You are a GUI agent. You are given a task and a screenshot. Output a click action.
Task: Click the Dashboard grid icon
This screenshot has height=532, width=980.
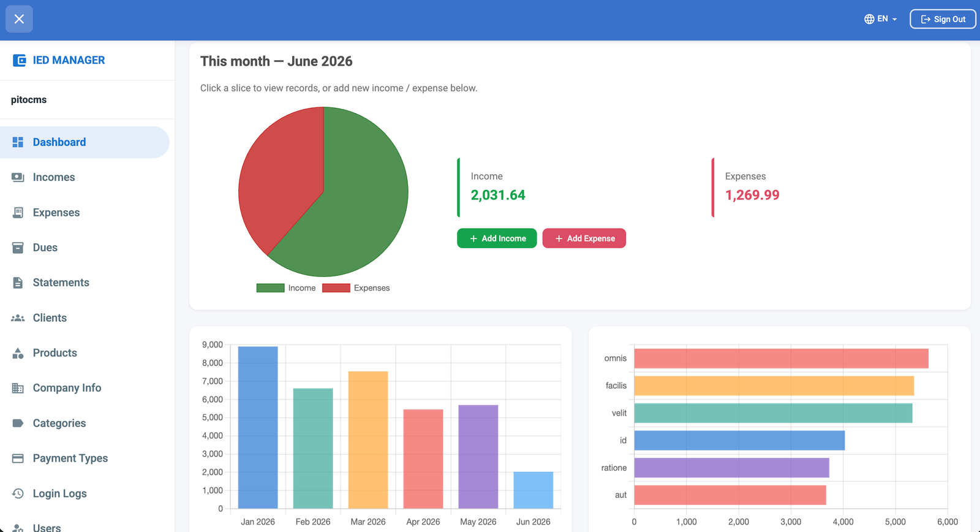pos(18,142)
